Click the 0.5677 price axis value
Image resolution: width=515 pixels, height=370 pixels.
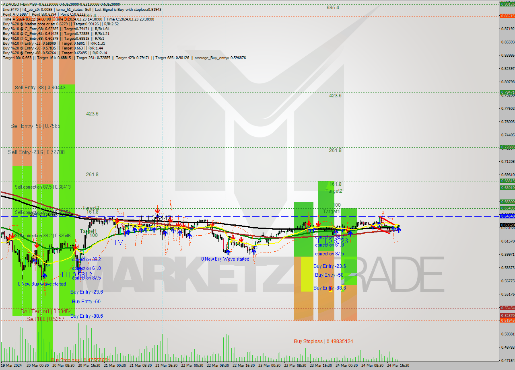(508, 281)
